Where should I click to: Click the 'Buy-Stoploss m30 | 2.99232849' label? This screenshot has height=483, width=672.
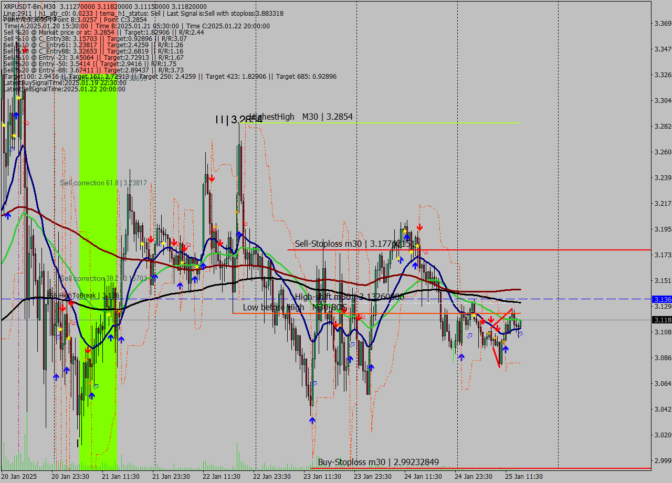pyautogui.click(x=379, y=462)
